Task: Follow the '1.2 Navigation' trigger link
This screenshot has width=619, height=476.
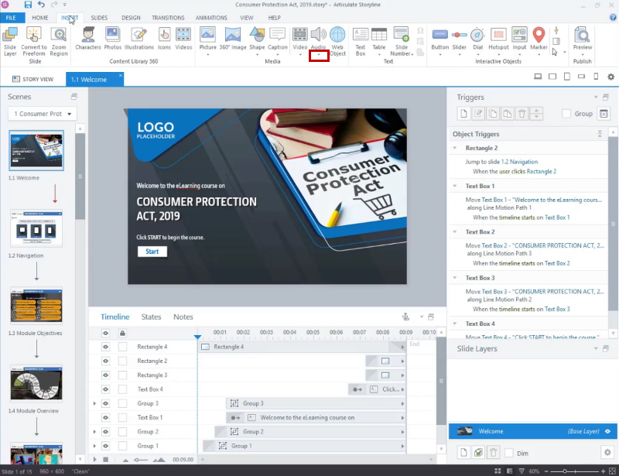Action: tap(519, 162)
